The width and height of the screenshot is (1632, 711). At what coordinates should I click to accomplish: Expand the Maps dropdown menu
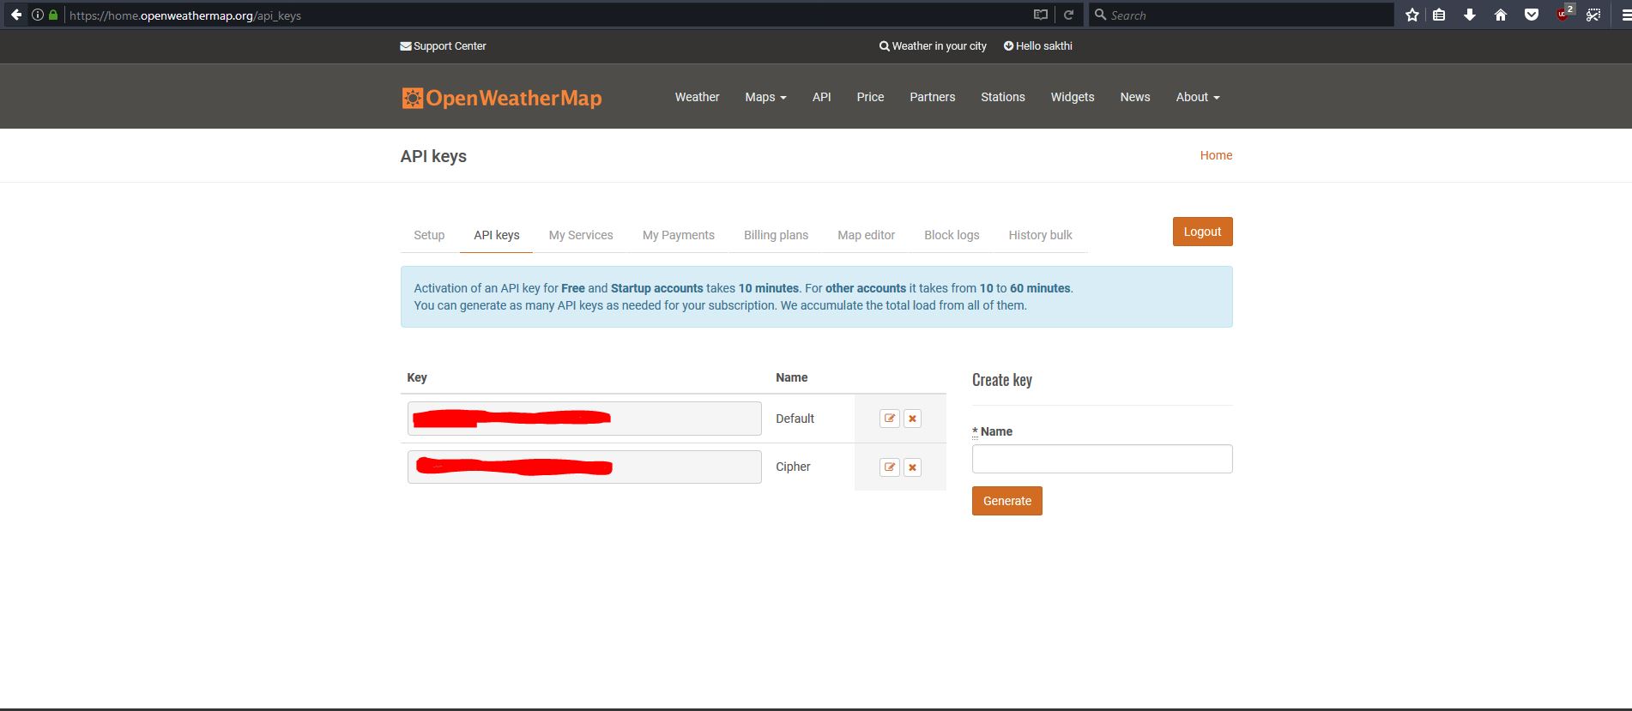click(x=765, y=97)
